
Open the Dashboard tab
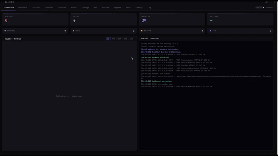[9, 8]
